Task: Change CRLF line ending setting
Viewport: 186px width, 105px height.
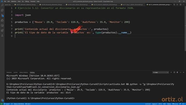Action: (x=164, y=104)
